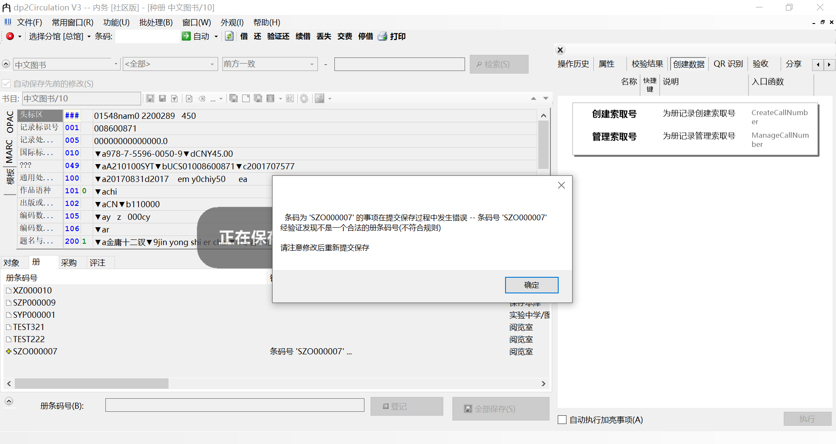Toggle 自动保存先前的修改 checkbox
The image size is (836, 444).
click(x=6, y=84)
